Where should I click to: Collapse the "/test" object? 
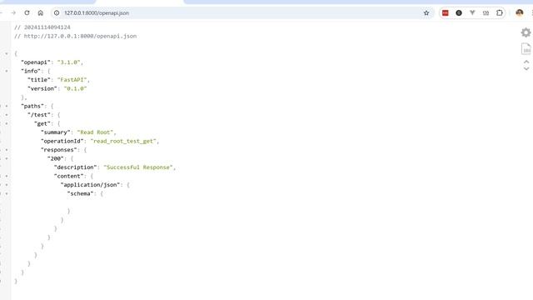click(7, 115)
